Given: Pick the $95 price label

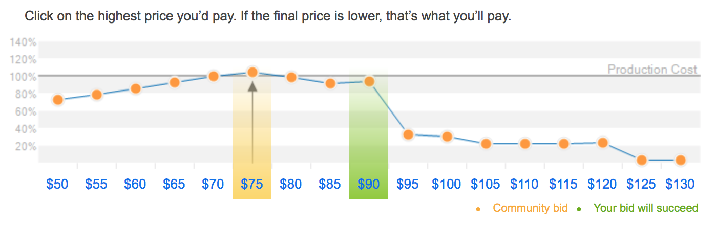Looking at the screenshot, I should (x=408, y=184).
